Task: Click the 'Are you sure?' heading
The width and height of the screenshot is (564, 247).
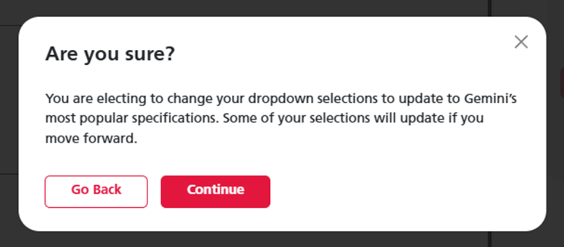Action: pos(110,55)
